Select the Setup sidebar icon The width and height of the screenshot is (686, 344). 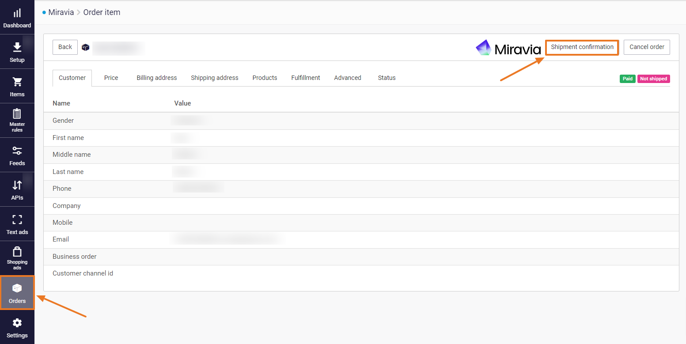[x=17, y=52]
